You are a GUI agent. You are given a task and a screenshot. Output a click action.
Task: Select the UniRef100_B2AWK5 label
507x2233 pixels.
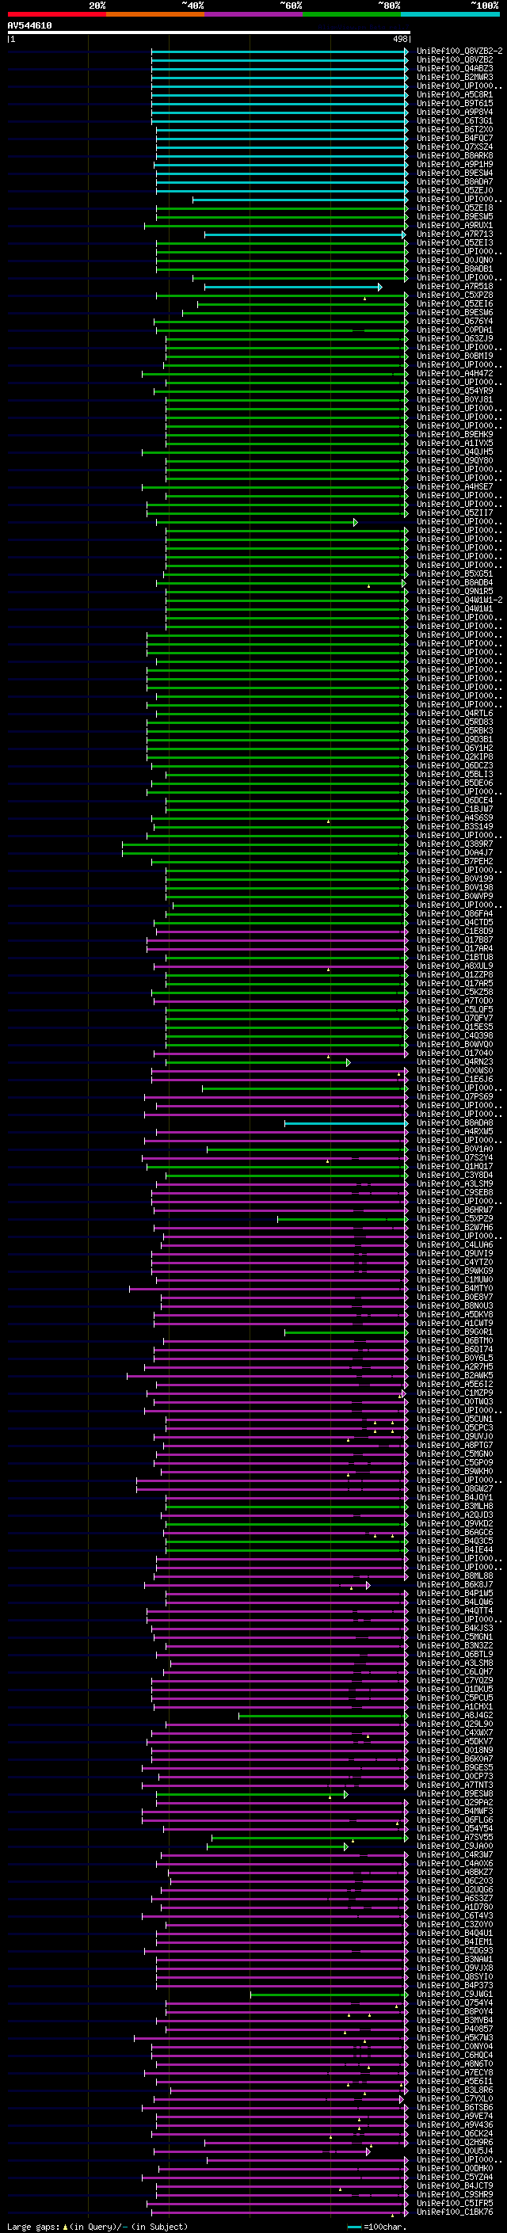click(x=455, y=1376)
